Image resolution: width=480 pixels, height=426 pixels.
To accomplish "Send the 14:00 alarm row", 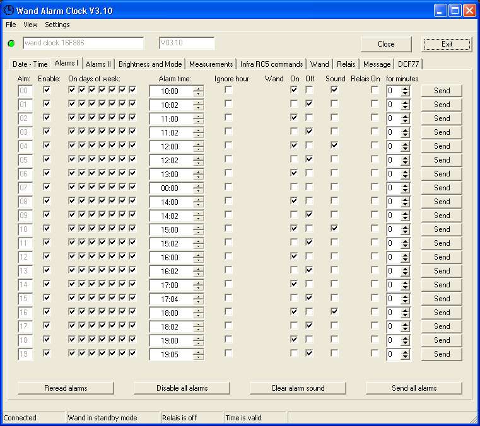I will [442, 202].
